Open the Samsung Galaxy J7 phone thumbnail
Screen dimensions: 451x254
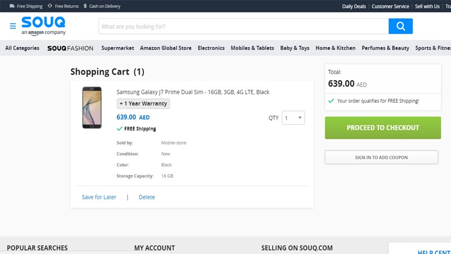click(x=92, y=107)
